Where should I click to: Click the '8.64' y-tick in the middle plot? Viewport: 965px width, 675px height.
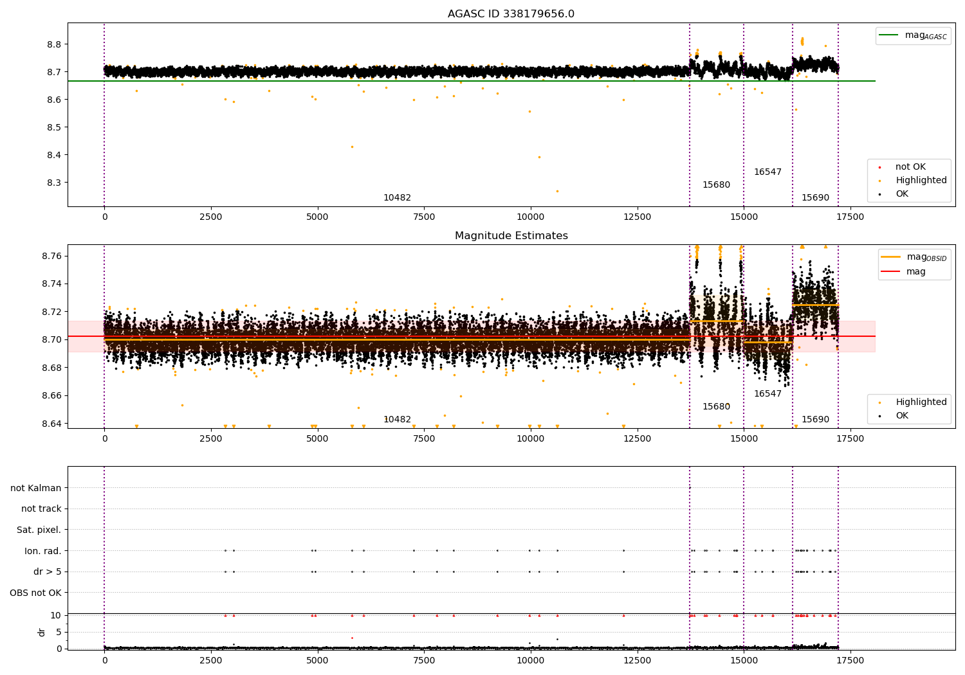[x=51, y=424]
